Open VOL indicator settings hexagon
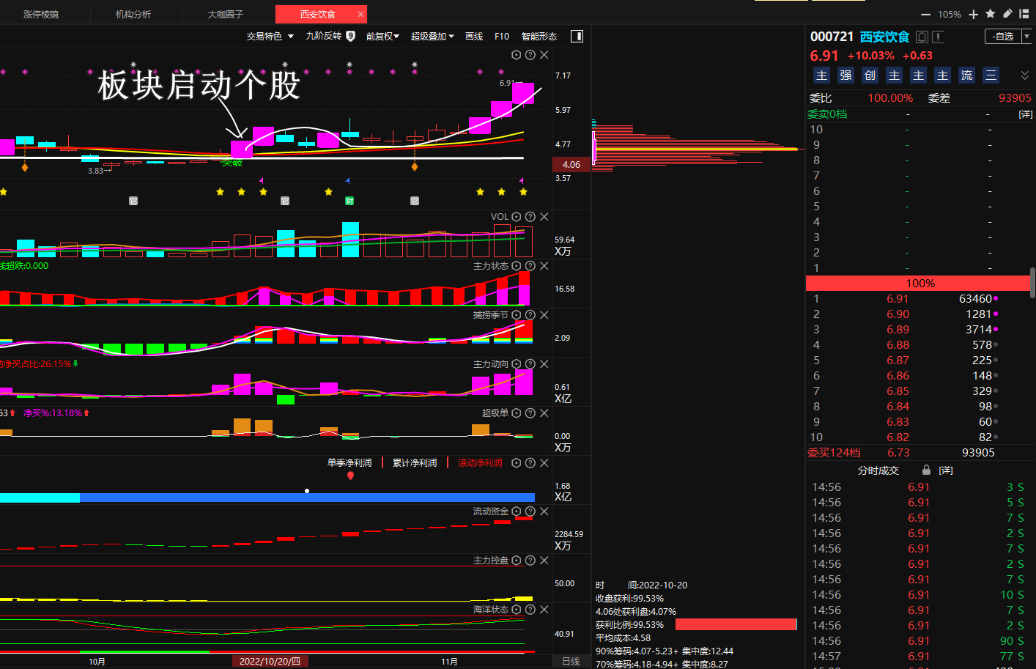 tap(517, 217)
